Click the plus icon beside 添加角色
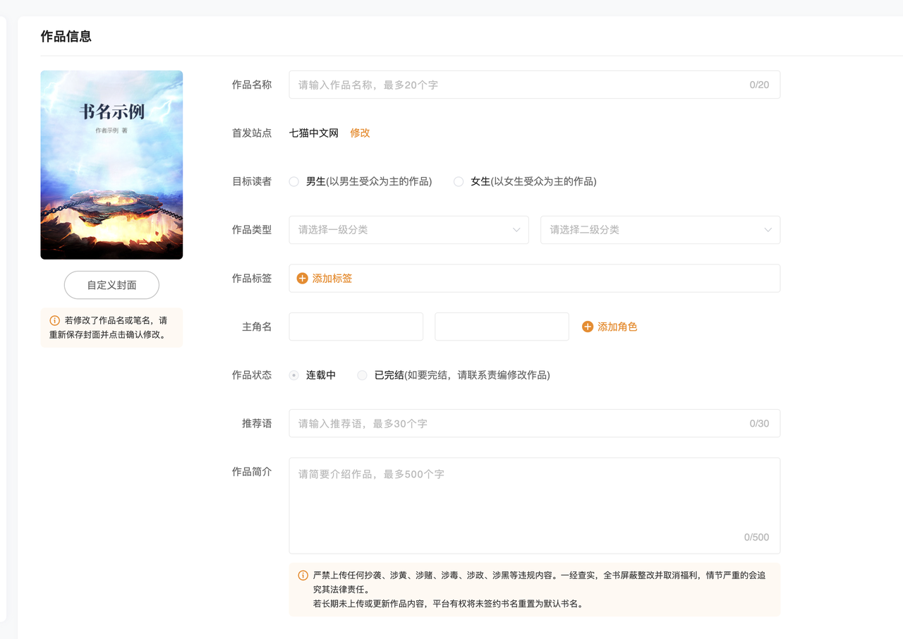The image size is (903, 639). click(587, 327)
